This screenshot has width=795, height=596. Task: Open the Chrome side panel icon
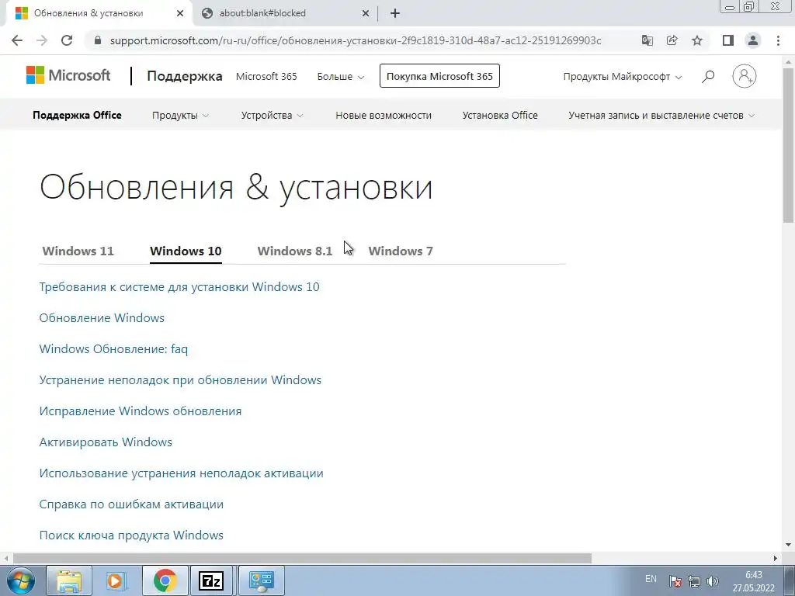[728, 40]
